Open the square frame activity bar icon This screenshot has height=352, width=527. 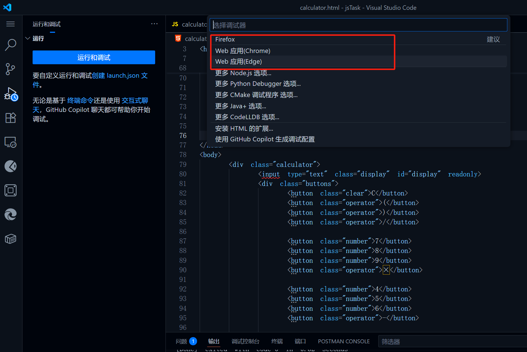[x=10, y=190]
